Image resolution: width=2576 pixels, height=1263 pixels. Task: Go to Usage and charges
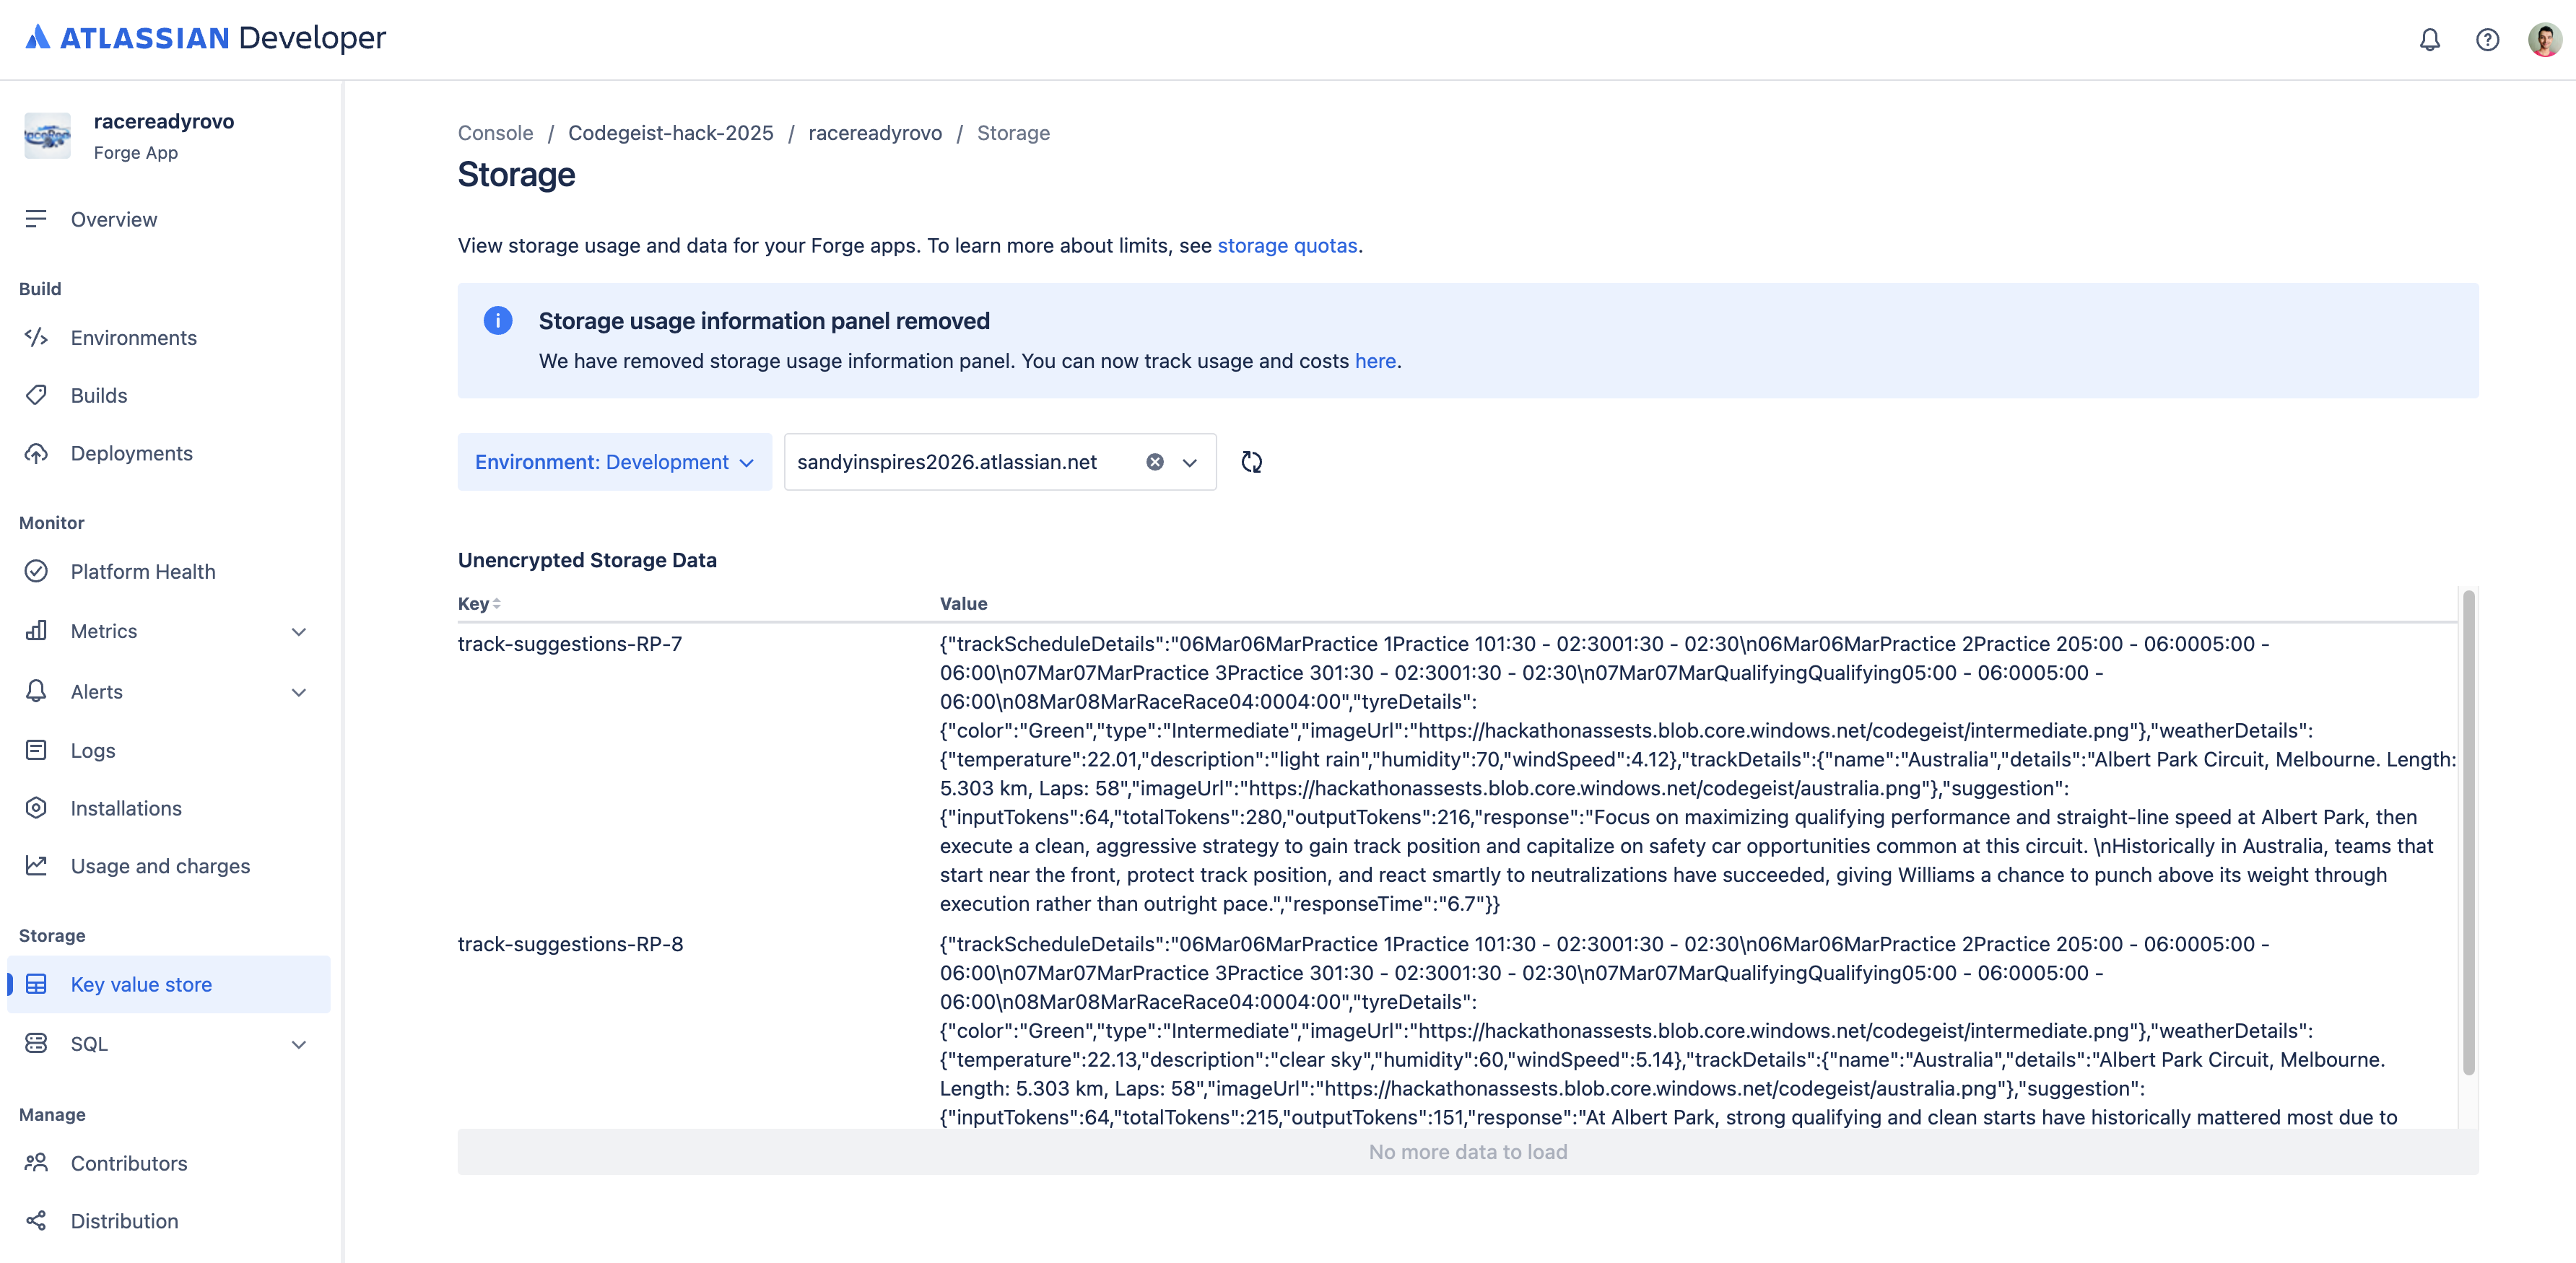160,866
